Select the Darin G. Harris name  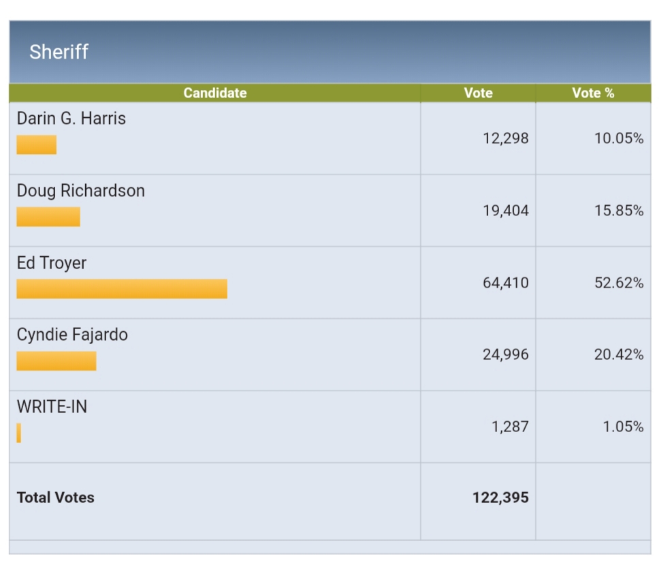(x=71, y=119)
